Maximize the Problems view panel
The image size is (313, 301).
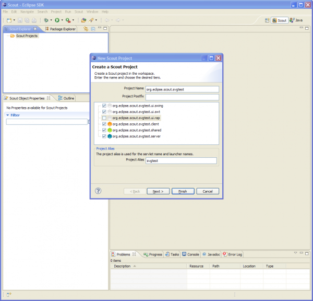(307, 253)
